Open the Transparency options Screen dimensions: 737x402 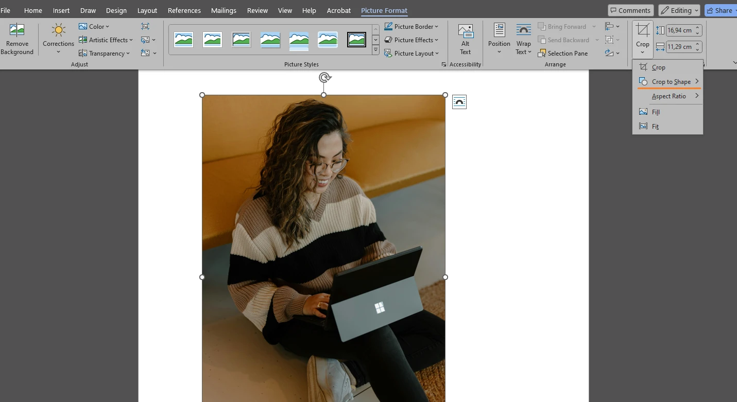pyautogui.click(x=104, y=53)
